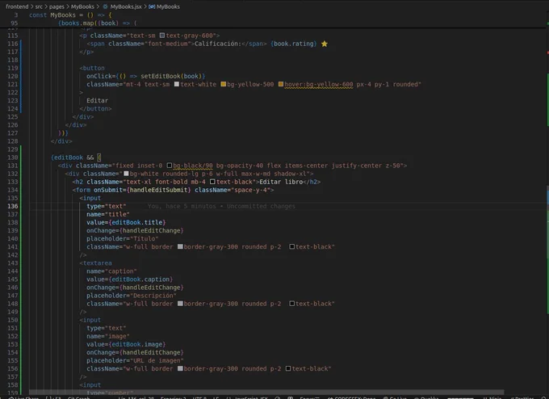This screenshot has width=549, height=399.
Task: Open color swatch for bg-yellow-500
Action: (224, 84)
